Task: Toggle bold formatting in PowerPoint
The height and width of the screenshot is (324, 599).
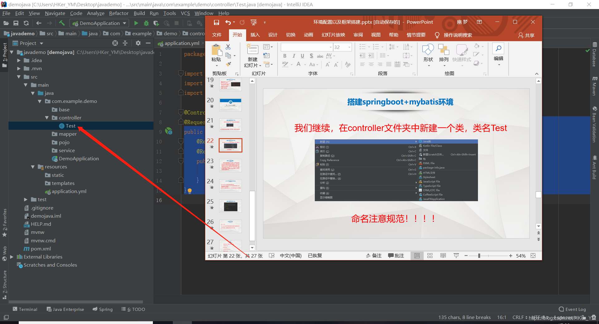Action: point(285,56)
